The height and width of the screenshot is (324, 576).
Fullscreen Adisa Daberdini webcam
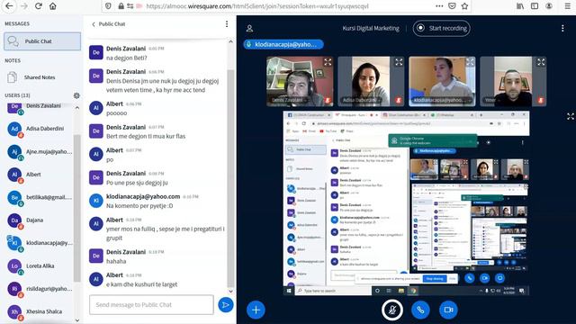coord(399,62)
